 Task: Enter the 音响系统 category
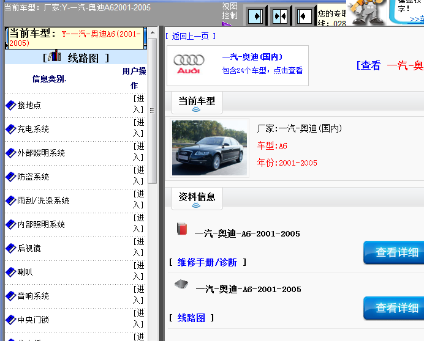[138, 295]
